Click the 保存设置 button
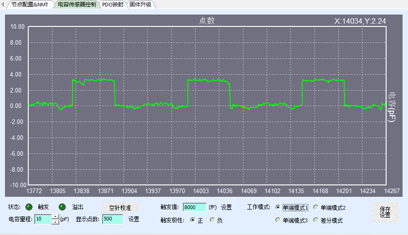 point(385,212)
